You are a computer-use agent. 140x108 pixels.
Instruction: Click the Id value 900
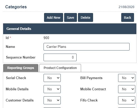[x=46, y=38]
